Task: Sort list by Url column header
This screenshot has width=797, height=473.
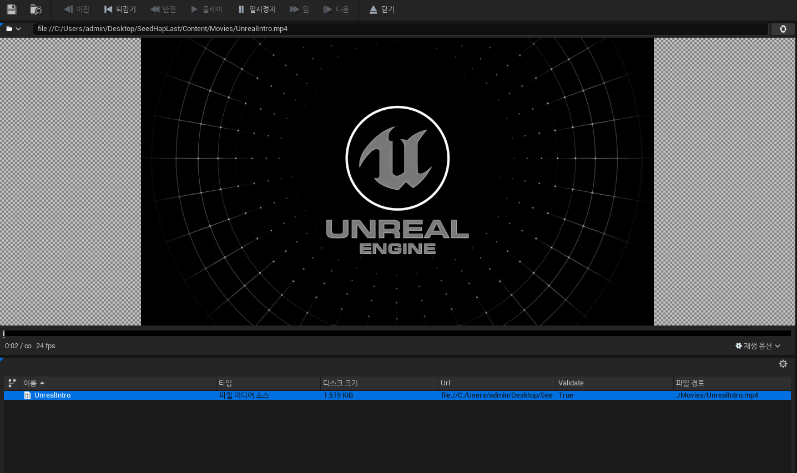Action: pos(497,383)
